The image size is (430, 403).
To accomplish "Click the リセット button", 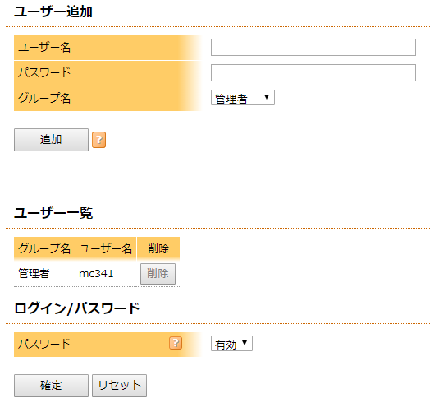I will point(119,386).
